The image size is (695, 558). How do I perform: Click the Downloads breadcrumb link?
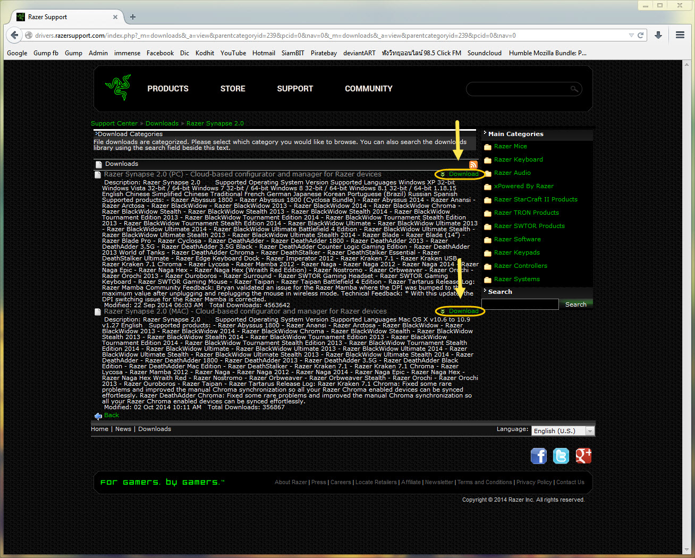[x=162, y=123]
